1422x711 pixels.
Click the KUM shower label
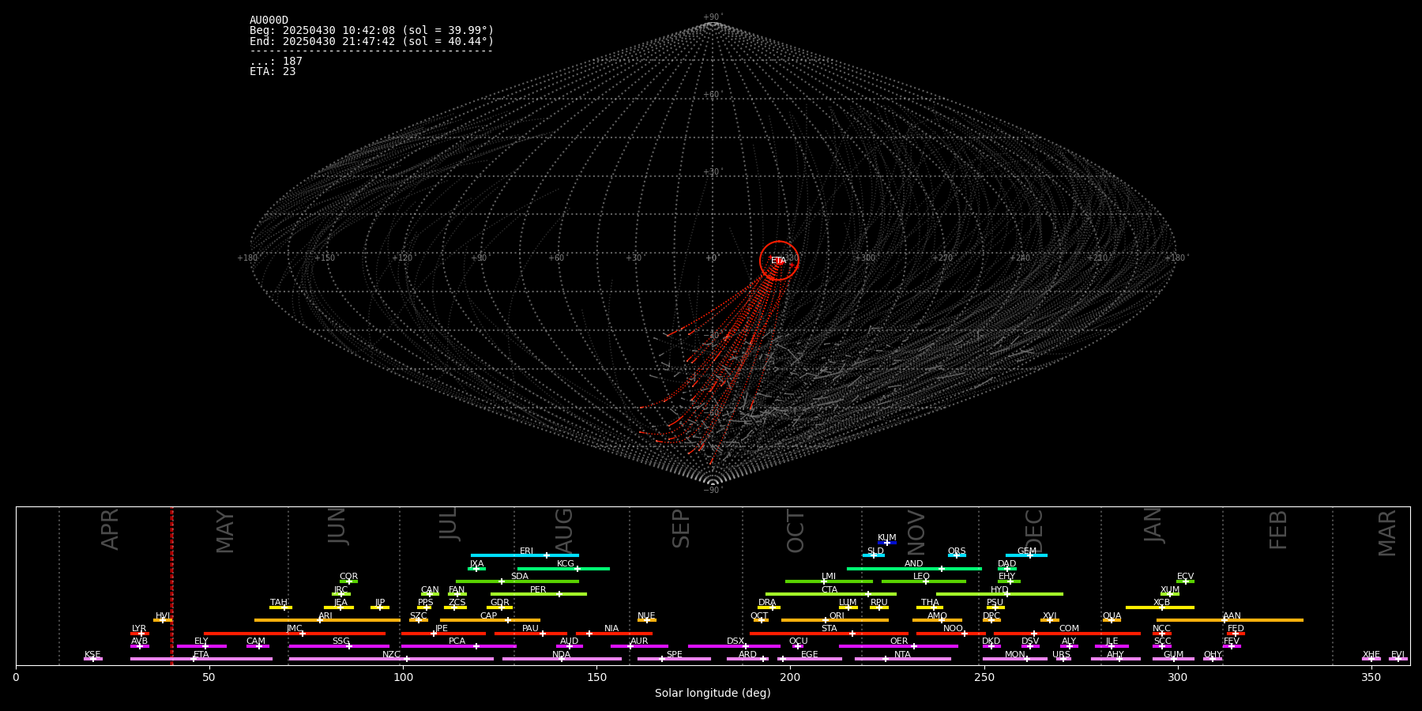click(887, 538)
